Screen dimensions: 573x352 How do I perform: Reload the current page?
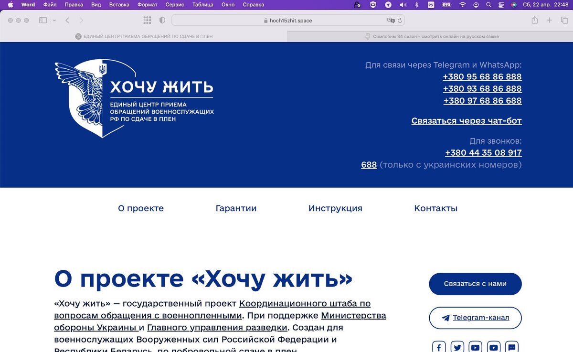[x=400, y=21]
